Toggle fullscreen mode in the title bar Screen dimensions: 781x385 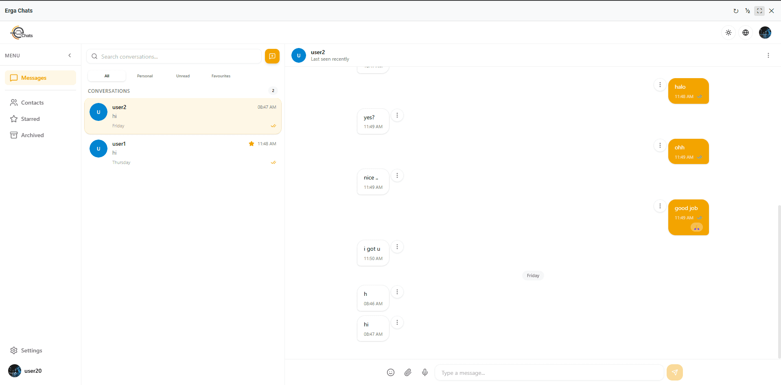click(x=759, y=11)
